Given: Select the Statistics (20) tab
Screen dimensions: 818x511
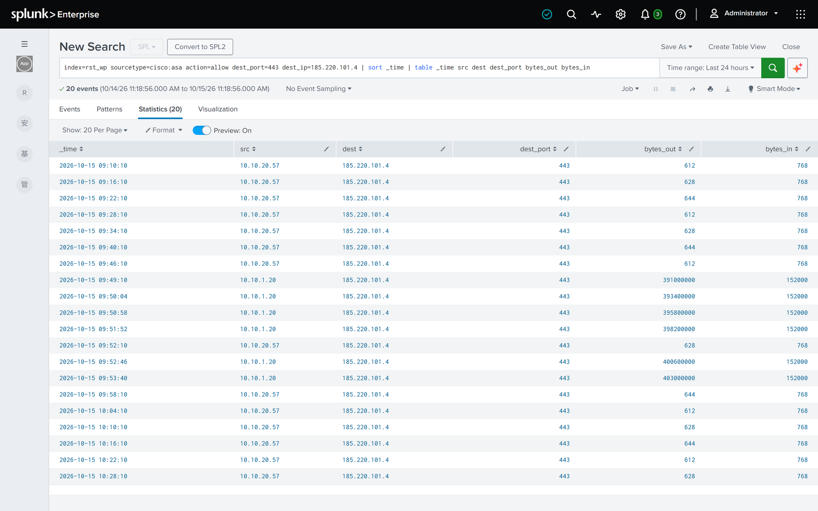Looking at the screenshot, I should coord(160,109).
